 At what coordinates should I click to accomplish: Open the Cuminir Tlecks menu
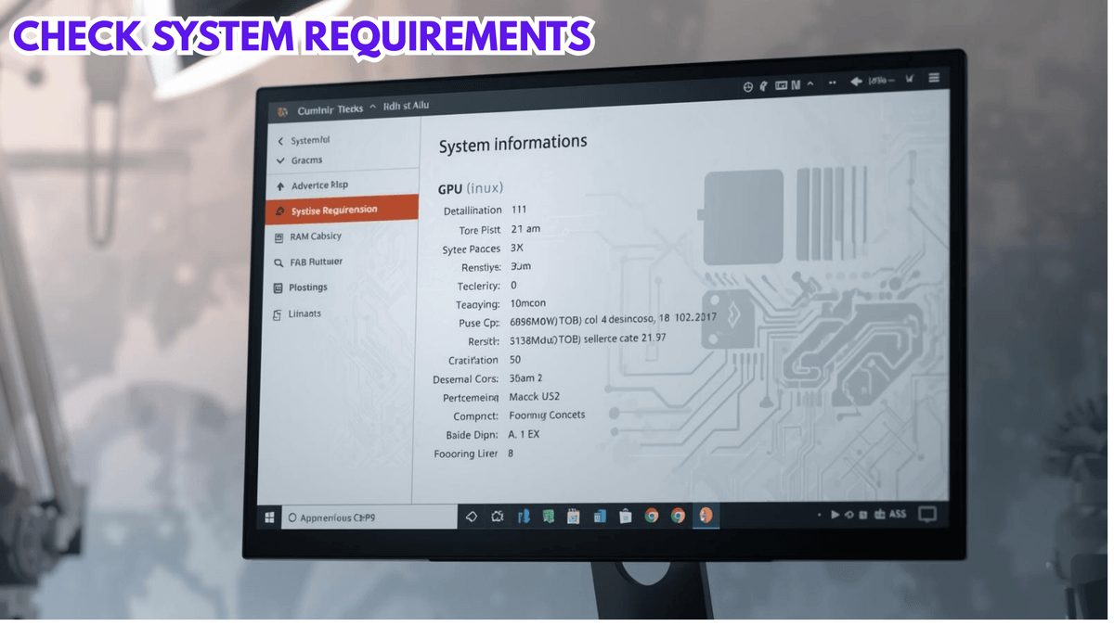[x=330, y=109]
